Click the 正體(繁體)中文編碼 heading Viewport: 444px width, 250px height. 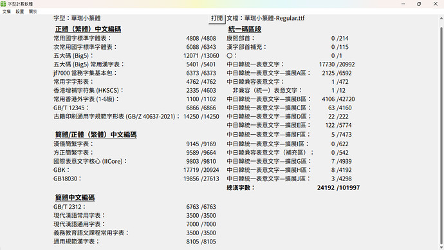click(88, 29)
